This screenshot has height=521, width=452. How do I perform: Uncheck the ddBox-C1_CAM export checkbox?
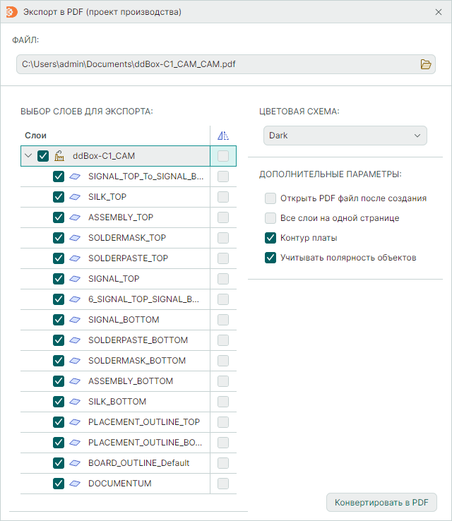point(43,156)
